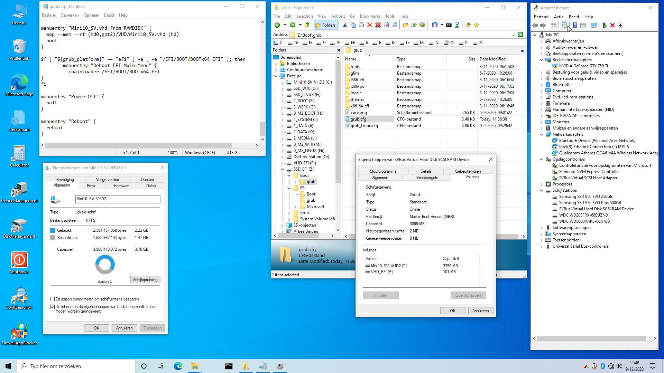Open the command prompt toolbar icon

449,25
